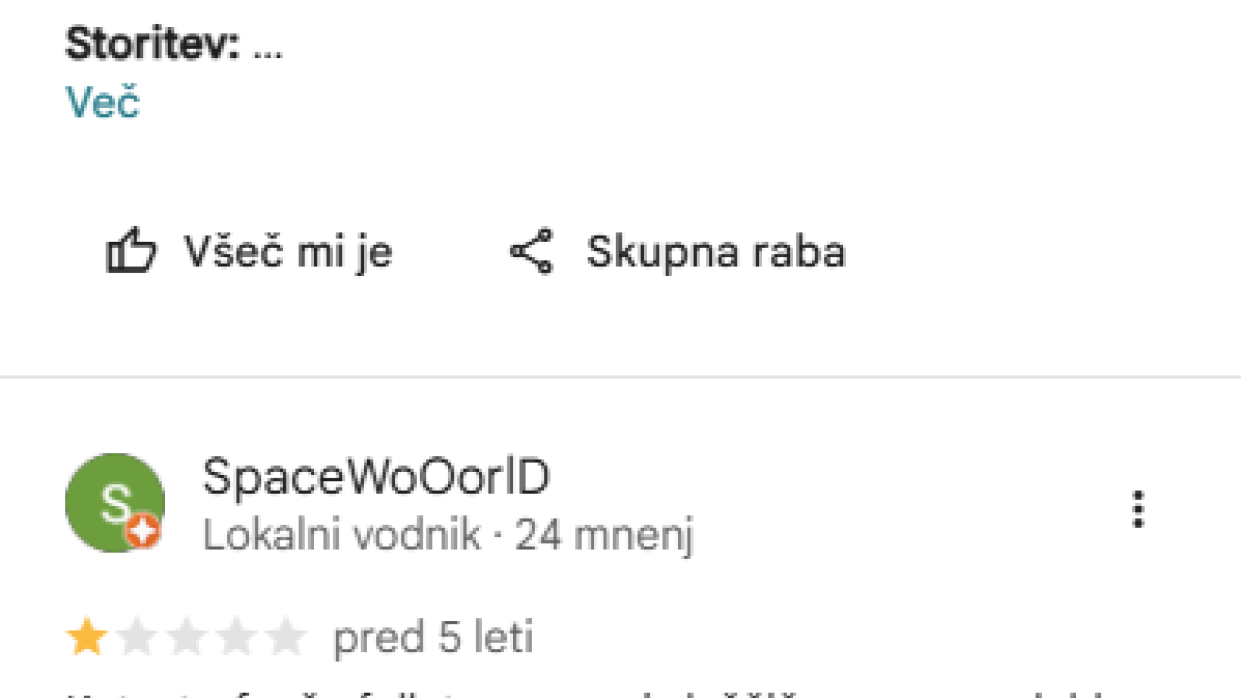Click the filled gold first star
The image size is (1241, 698).
coord(87,637)
